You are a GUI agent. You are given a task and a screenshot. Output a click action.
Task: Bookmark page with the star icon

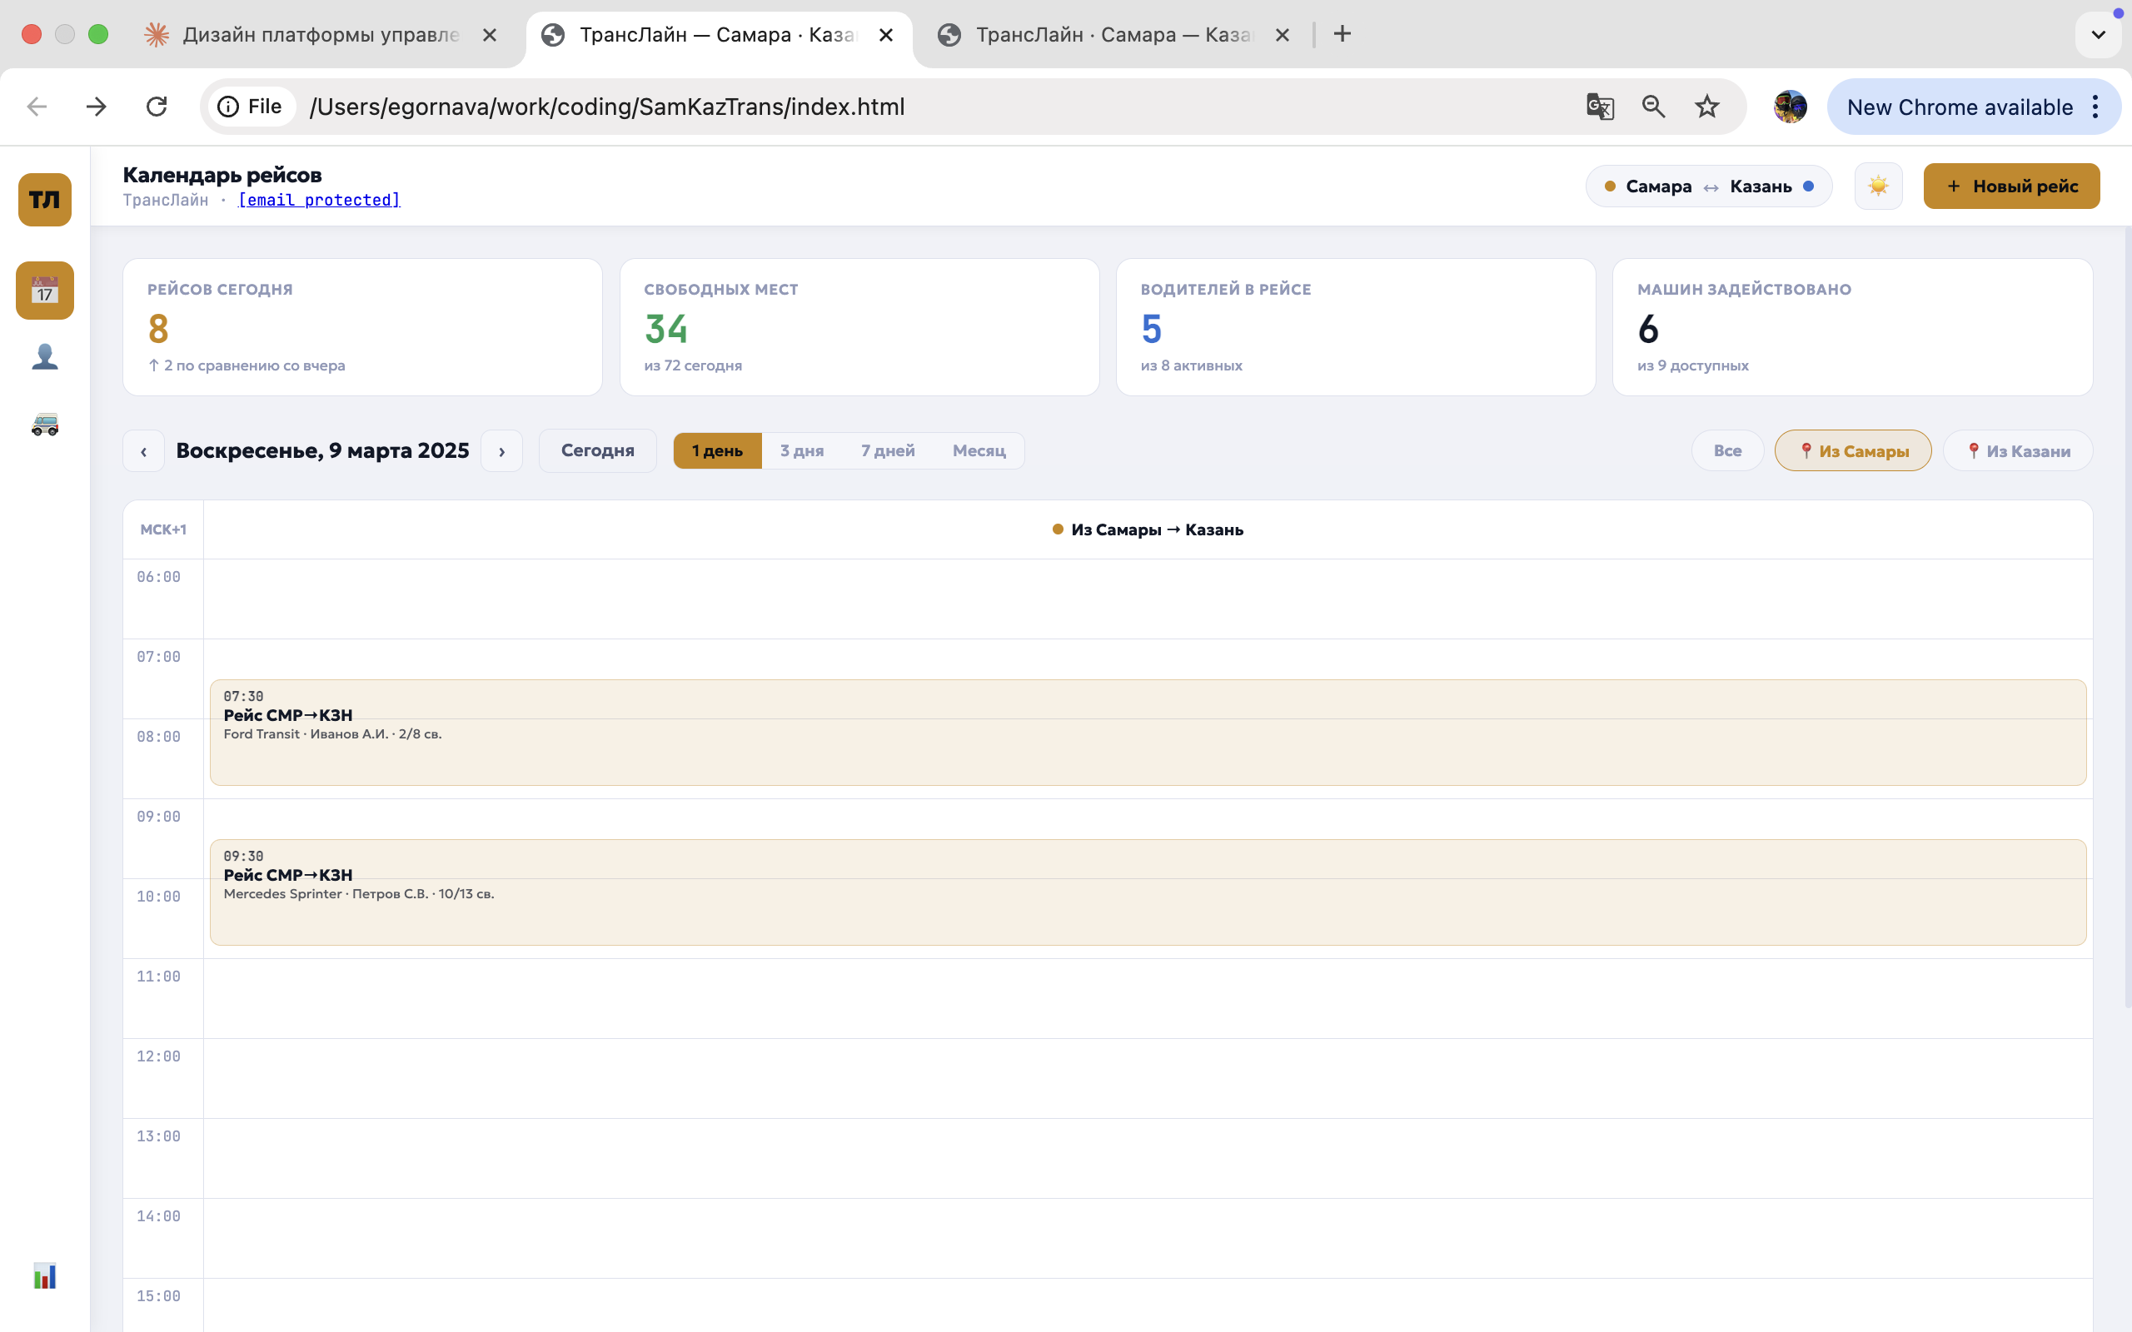coord(1706,107)
